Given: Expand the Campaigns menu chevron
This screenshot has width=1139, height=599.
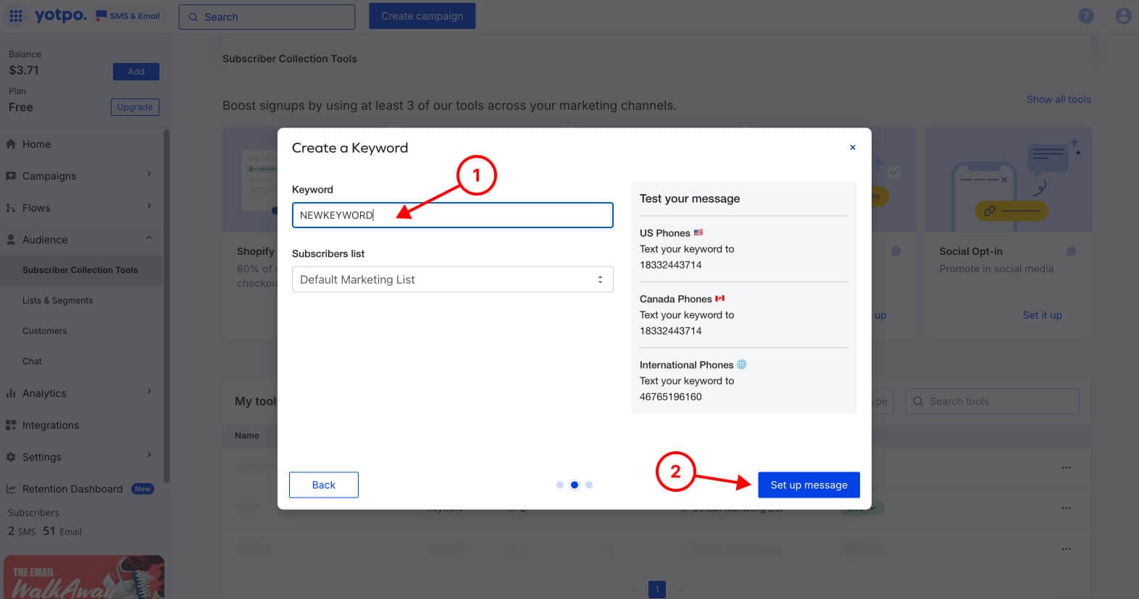Looking at the screenshot, I should point(149,175).
